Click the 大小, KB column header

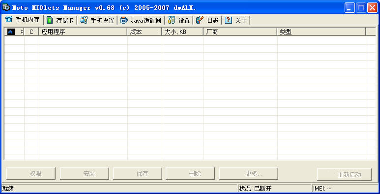click(x=182, y=32)
